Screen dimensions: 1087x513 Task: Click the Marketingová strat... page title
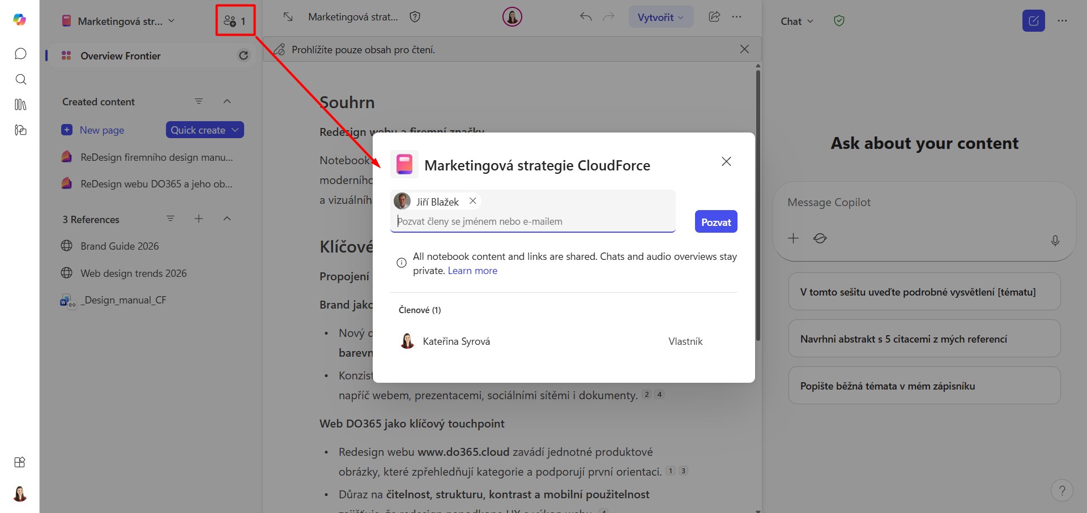pos(353,17)
